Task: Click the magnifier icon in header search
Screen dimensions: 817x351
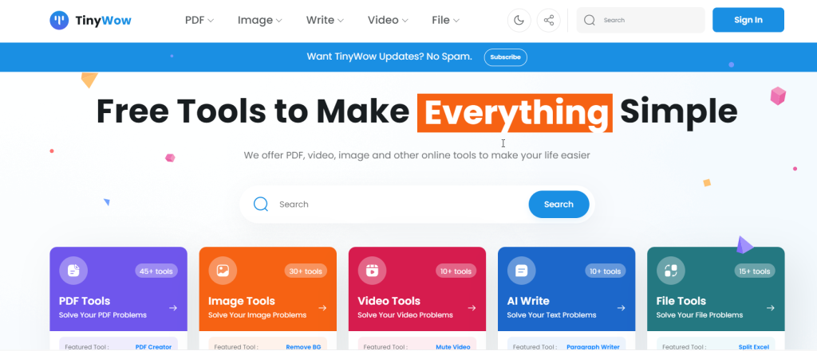Action: (x=590, y=20)
